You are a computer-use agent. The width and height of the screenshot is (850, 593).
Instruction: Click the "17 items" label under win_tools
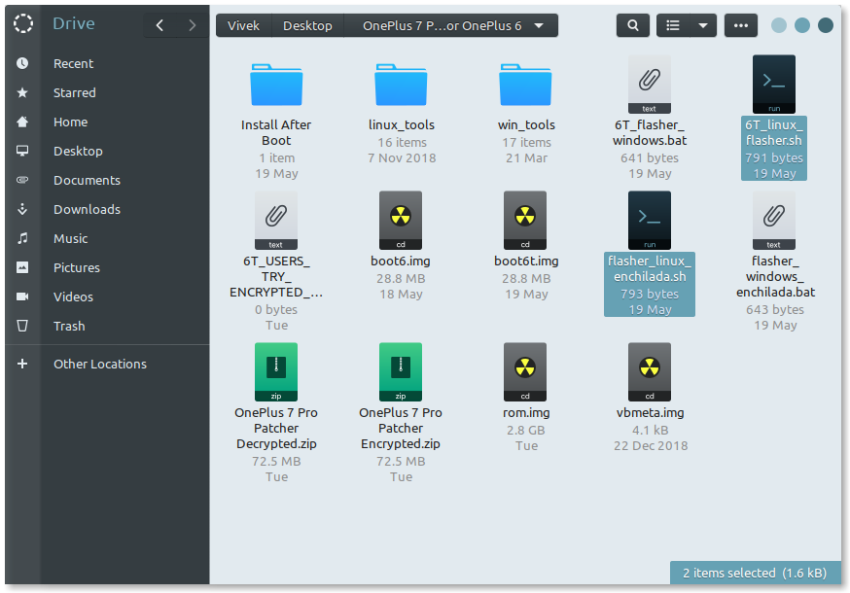point(526,143)
